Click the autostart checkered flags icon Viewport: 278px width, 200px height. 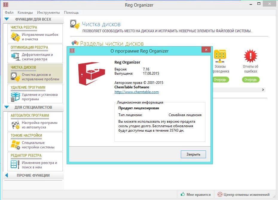16,125
